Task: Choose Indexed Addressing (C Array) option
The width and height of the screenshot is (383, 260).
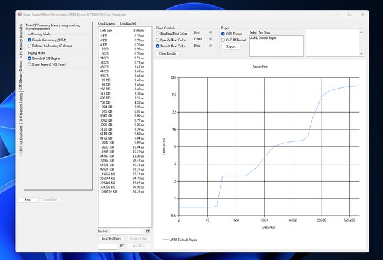Action: (x=30, y=44)
